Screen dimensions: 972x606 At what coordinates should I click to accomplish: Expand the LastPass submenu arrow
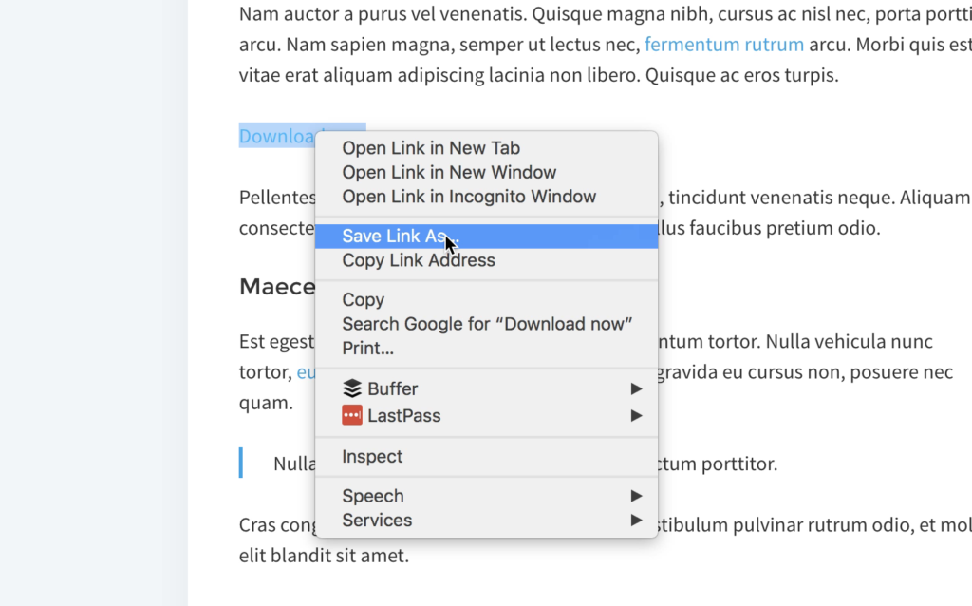pyautogui.click(x=636, y=416)
